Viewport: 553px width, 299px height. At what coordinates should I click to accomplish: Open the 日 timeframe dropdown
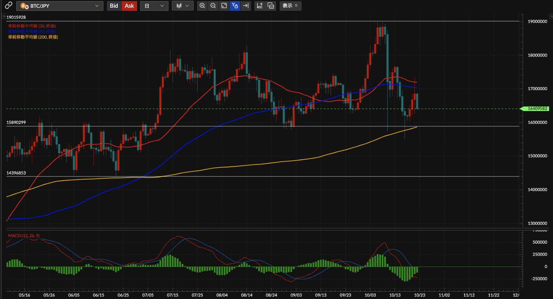[154, 6]
